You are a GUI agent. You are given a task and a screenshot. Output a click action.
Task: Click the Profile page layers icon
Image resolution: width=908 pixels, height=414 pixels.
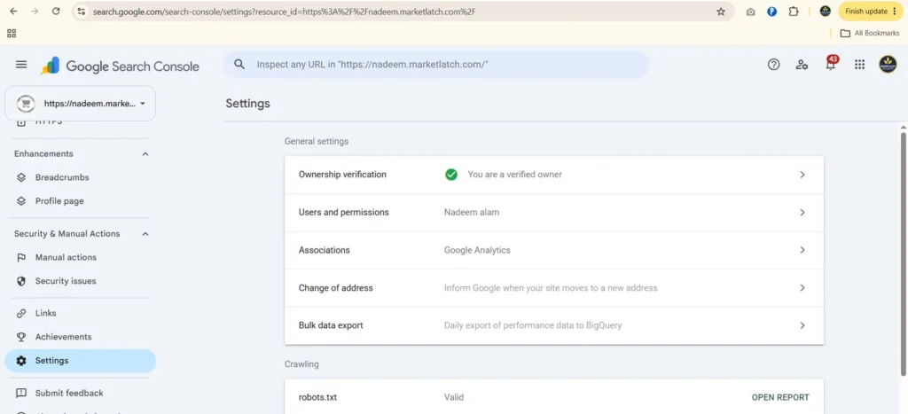pos(21,201)
